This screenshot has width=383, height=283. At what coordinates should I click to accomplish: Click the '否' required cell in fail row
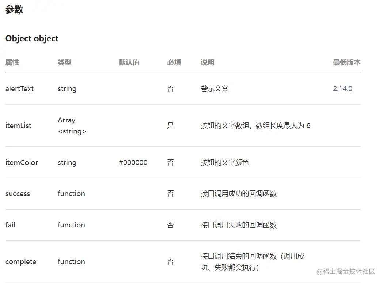click(x=171, y=225)
